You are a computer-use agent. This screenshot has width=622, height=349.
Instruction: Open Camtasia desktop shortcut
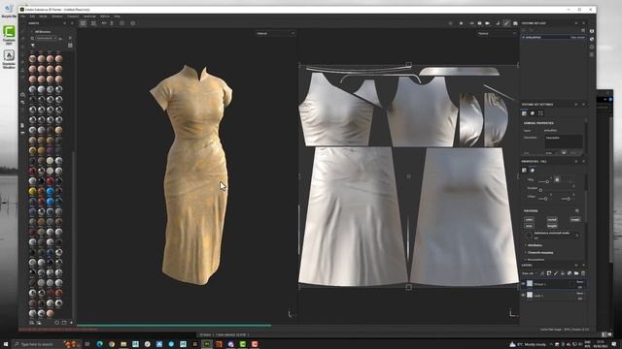[x=9, y=35]
